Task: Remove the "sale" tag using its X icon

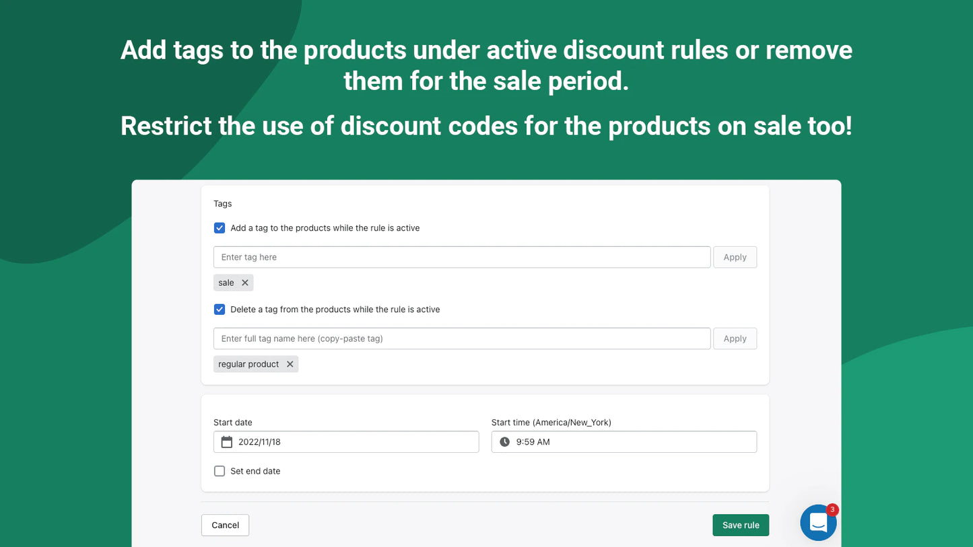Action: (244, 283)
